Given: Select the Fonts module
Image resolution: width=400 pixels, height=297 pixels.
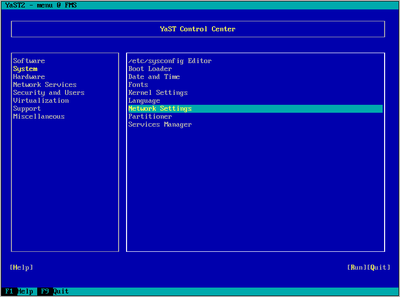Looking at the screenshot, I should click(138, 84).
